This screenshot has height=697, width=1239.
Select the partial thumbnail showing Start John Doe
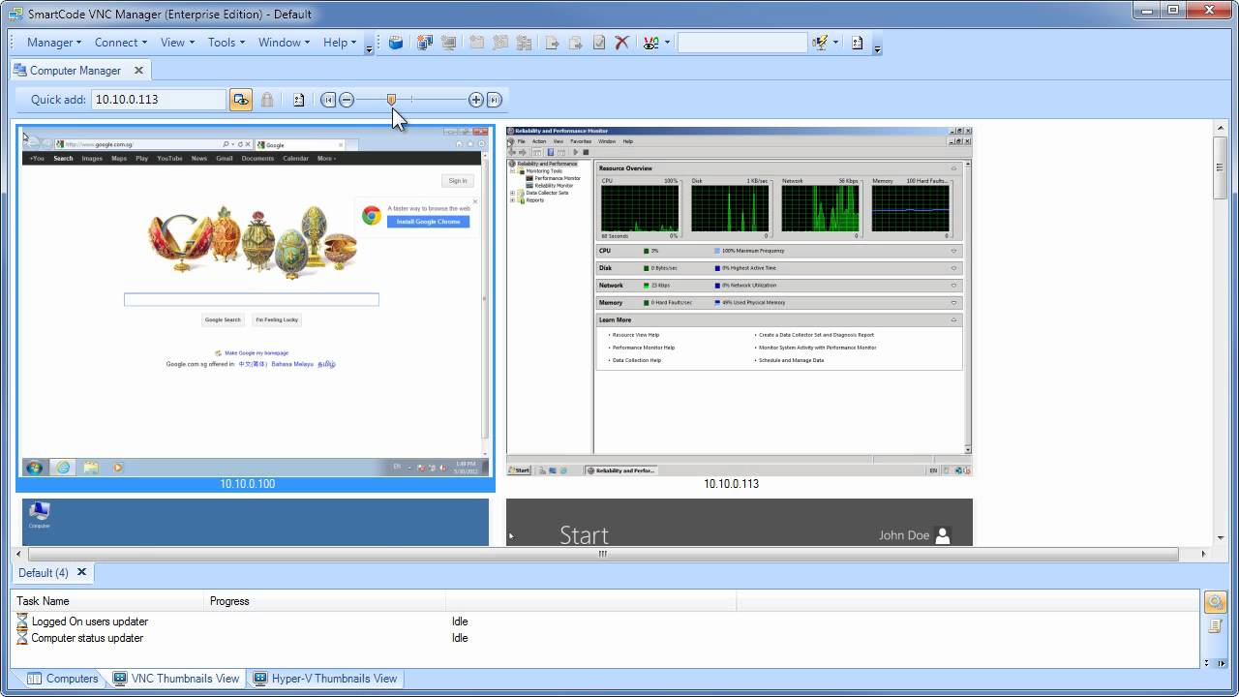(x=740, y=522)
